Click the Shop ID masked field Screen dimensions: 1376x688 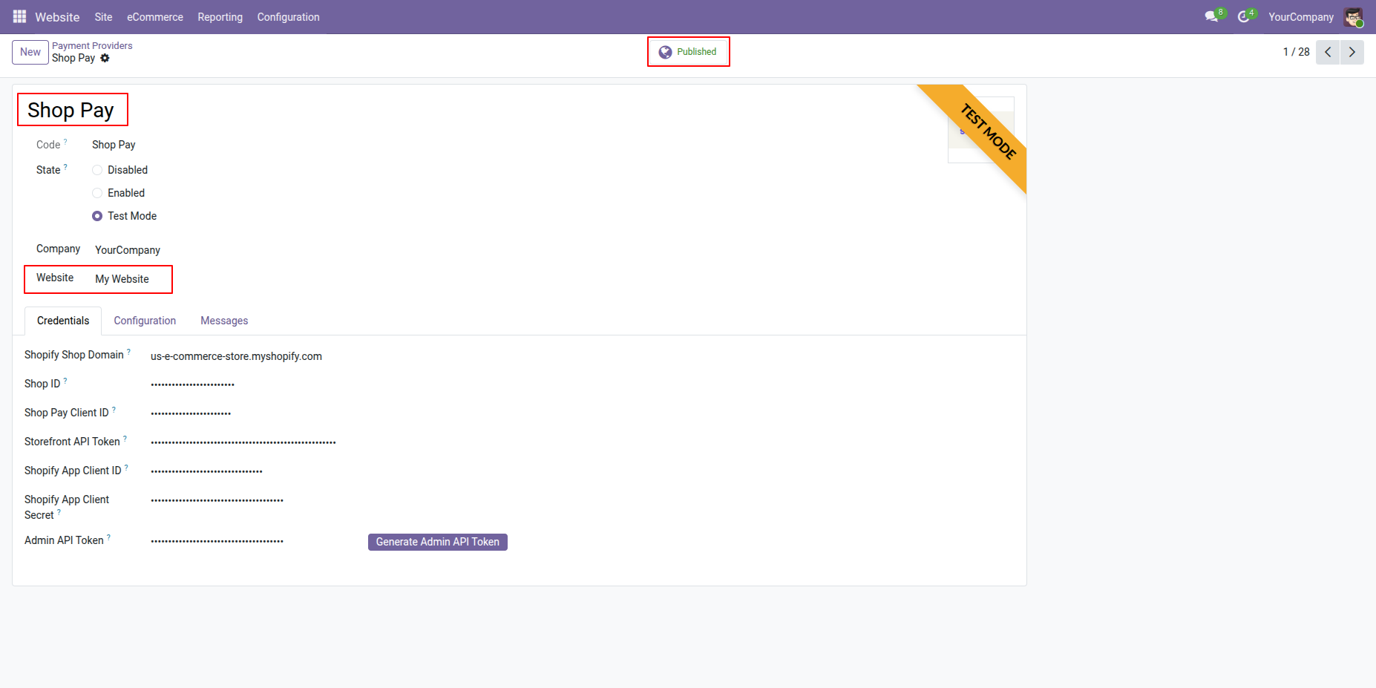pos(193,384)
